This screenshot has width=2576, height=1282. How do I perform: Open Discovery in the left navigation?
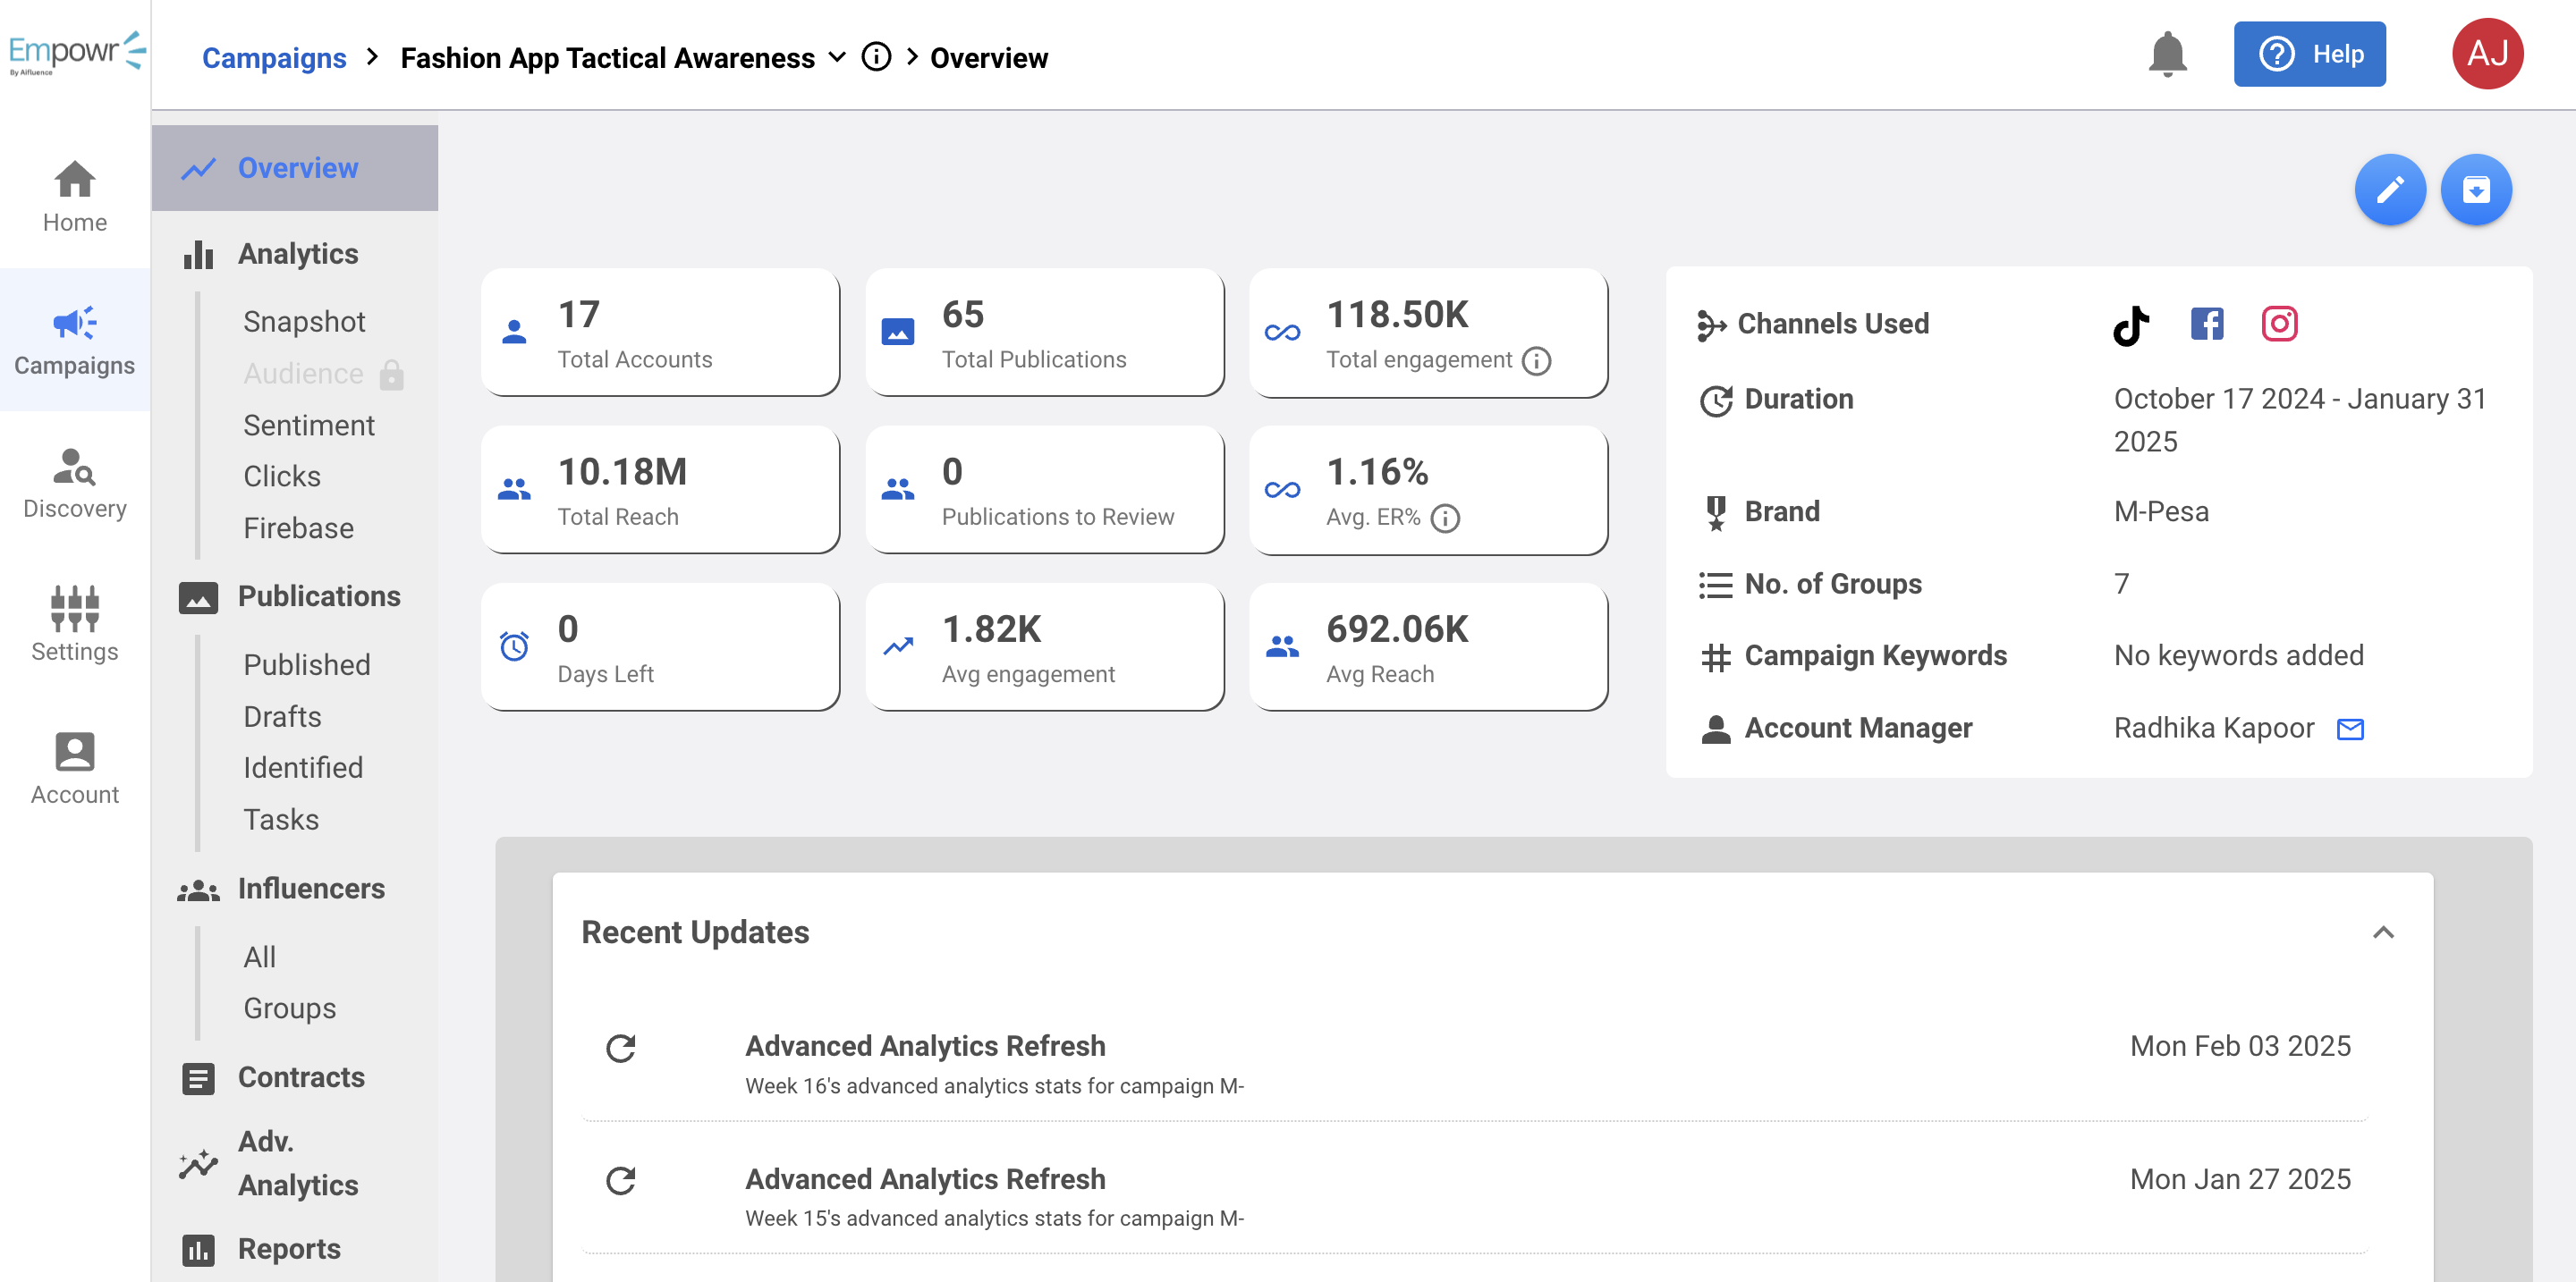coord(75,485)
